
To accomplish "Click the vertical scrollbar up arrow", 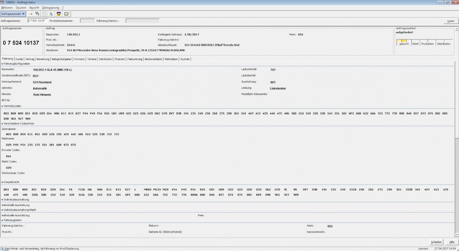I will [x=457, y=29].
